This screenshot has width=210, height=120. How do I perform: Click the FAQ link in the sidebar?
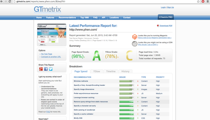click(x=48, y=112)
